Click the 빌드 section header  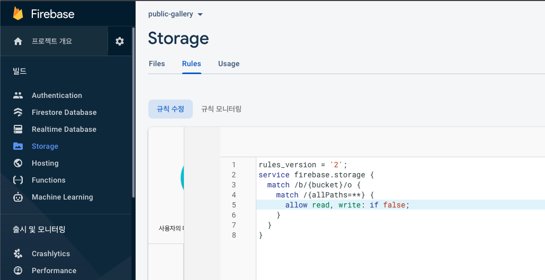pos(20,71)
